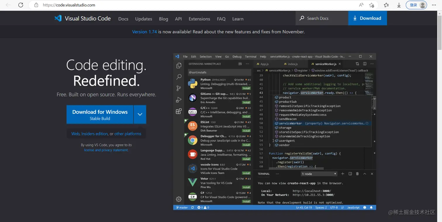Add page to favorites star icon
442x222 pixels.
point(372,5)
